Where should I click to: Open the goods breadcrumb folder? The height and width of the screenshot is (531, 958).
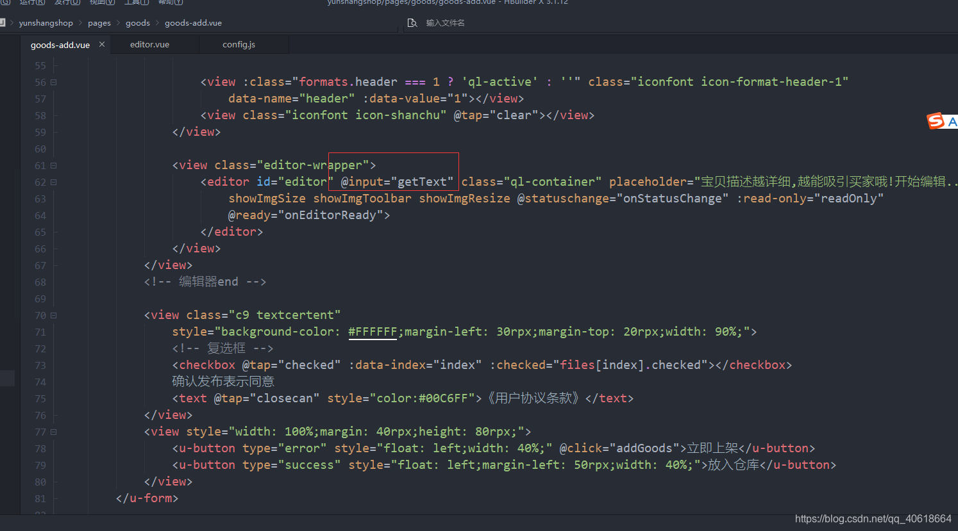pyautogui.click(x=138, y=23)
